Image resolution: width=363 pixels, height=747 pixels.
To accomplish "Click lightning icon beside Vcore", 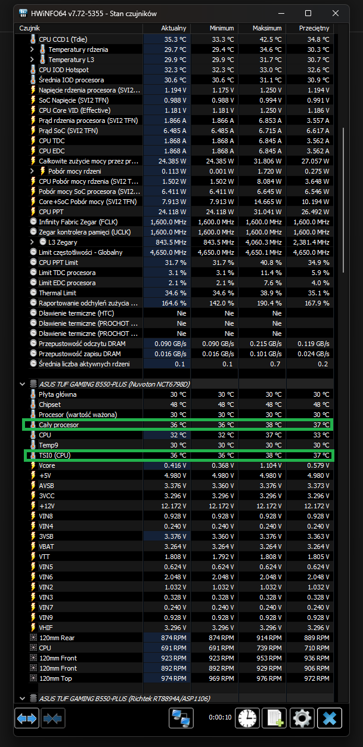I will tap(33, 465).
